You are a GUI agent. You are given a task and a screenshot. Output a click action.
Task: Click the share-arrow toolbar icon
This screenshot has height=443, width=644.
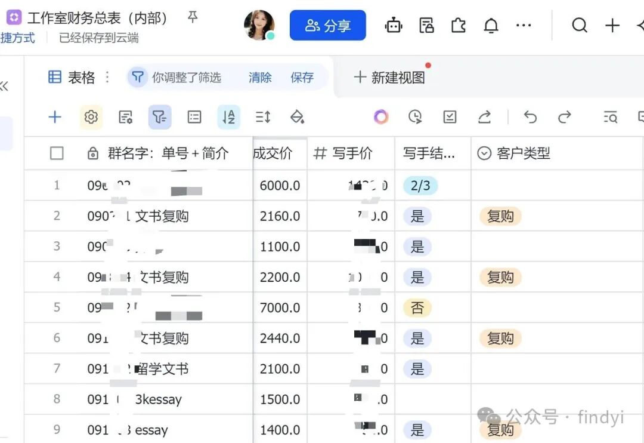[x=485, y=117]
